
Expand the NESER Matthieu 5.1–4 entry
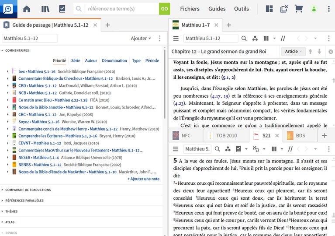(x=8, y=157)
